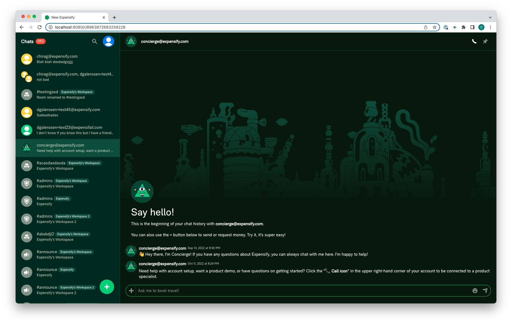Open the #testingasd room

[68, 95]
